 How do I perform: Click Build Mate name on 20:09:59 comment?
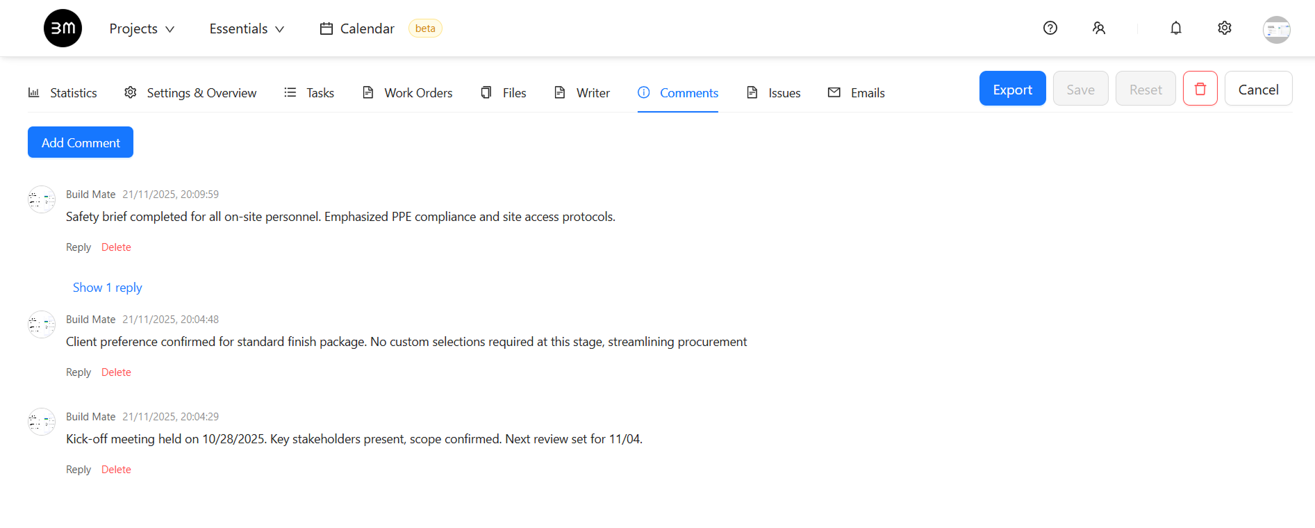coord(91,195)
